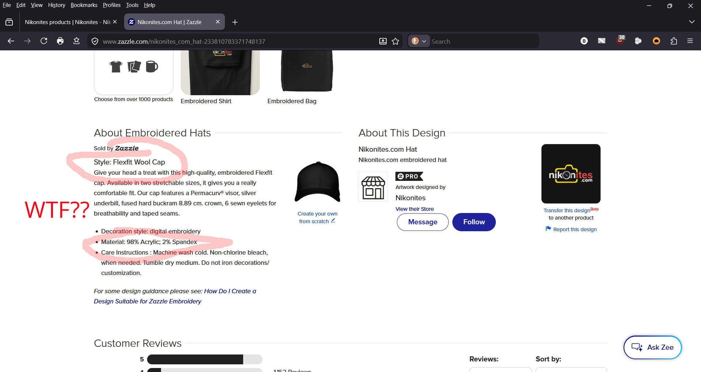Click the address bar URL
The image size is (701, 372).
coord(184,42)
